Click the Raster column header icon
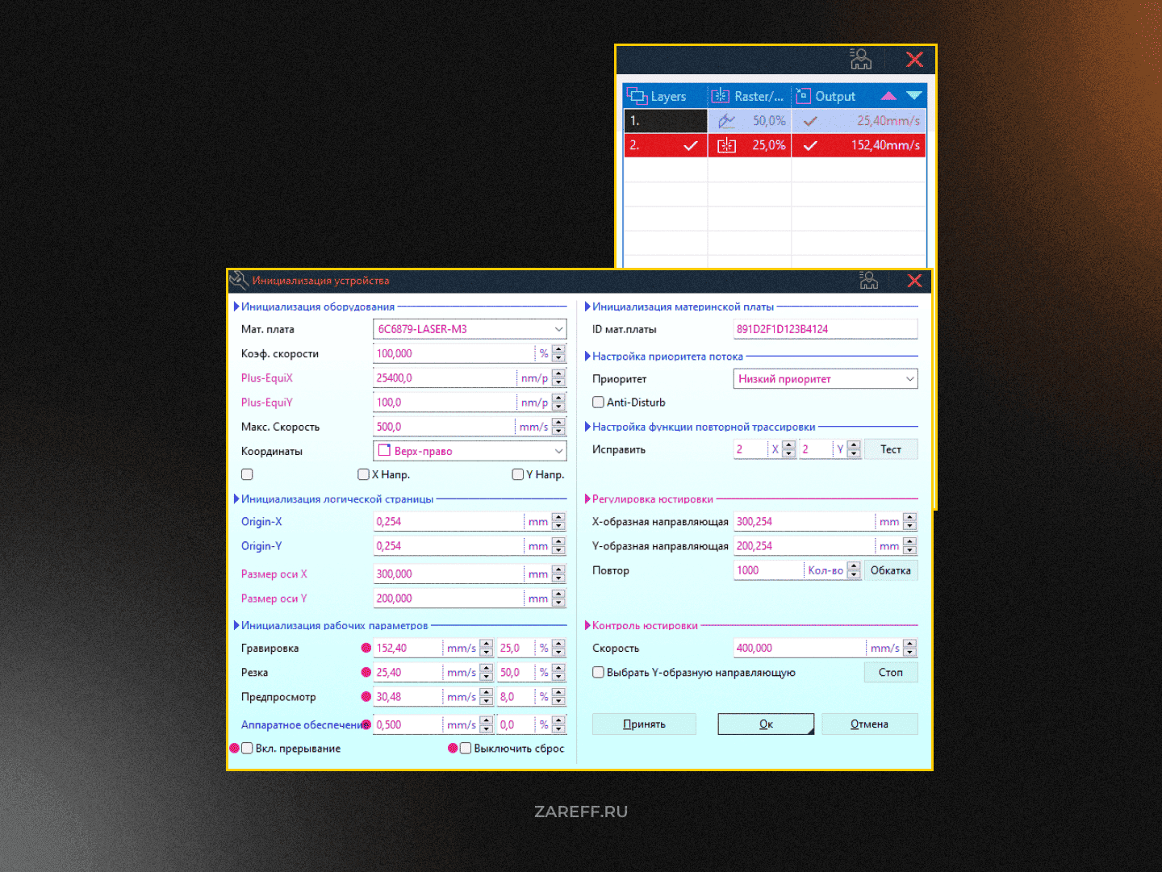The height and width of the screenshot is (872, 1162). click(x=720, y=96)
